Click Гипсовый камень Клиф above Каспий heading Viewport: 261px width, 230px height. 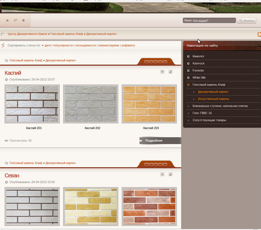26,60
